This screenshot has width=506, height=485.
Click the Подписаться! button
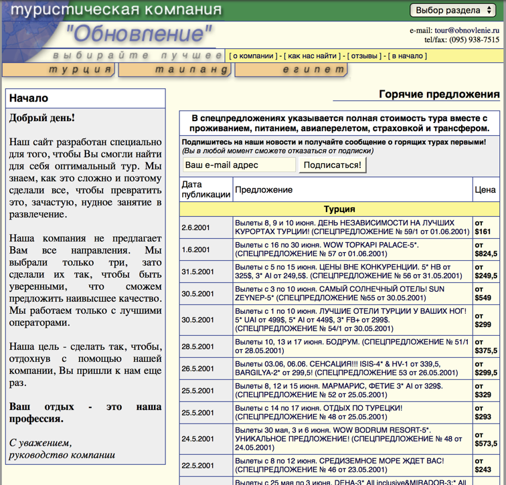point(333,165)
